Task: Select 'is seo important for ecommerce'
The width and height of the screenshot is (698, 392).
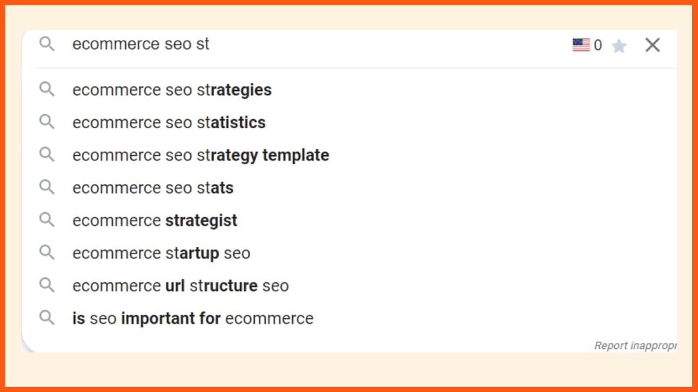Action: click(x=192, y=318)
